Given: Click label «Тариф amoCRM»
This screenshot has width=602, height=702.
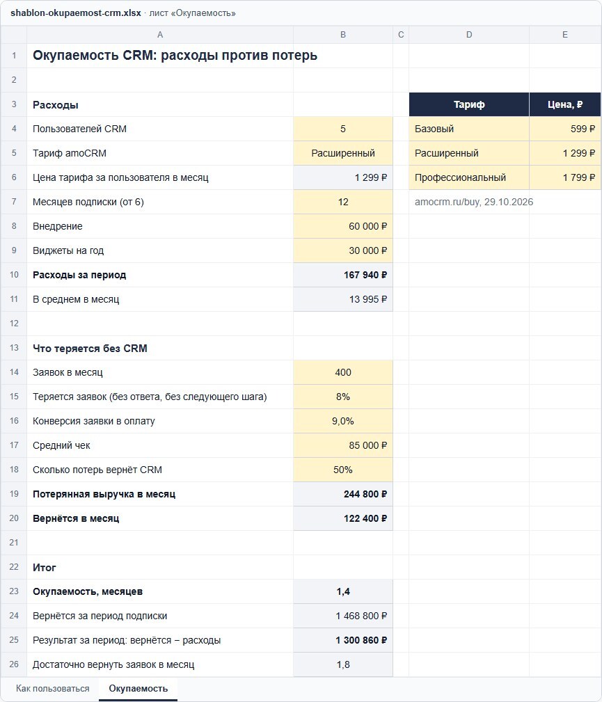Looking at the screenshot, I should coord(70,153).
